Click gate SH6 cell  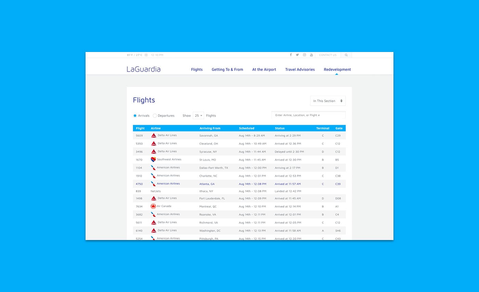[x=338, y=231]
